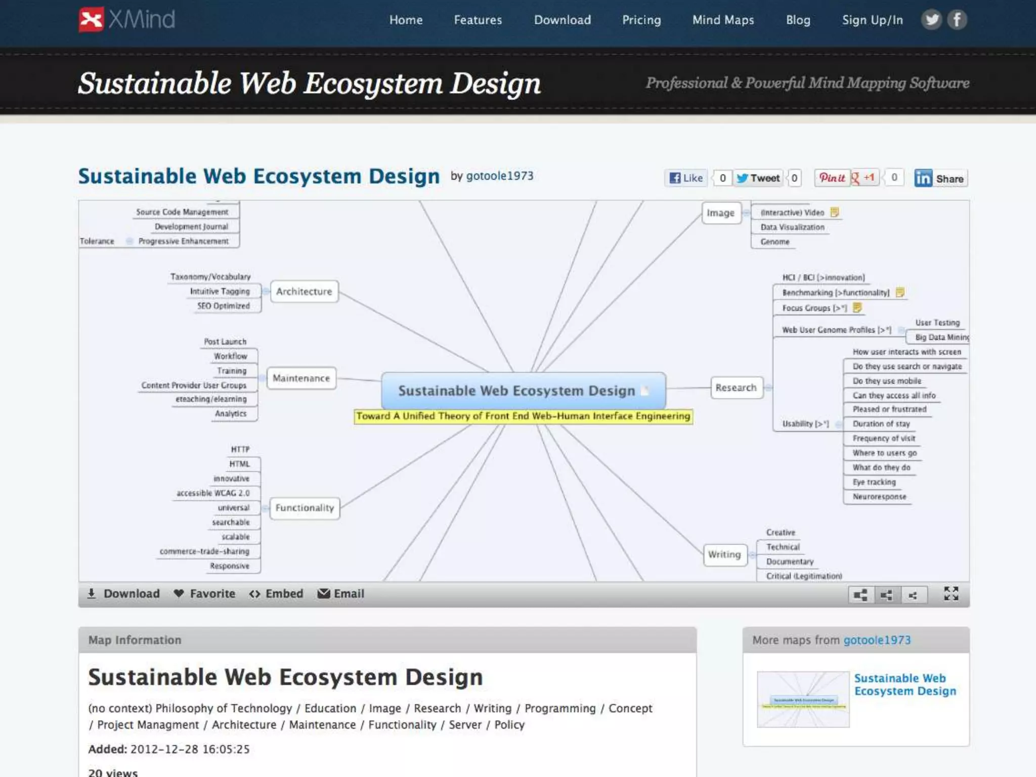Email this mind map
This screenshot has width=1036, height=777.
[340, 594]
